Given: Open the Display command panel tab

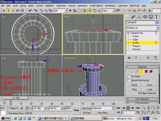Looking at the screenshot, I should click(151, 17).
